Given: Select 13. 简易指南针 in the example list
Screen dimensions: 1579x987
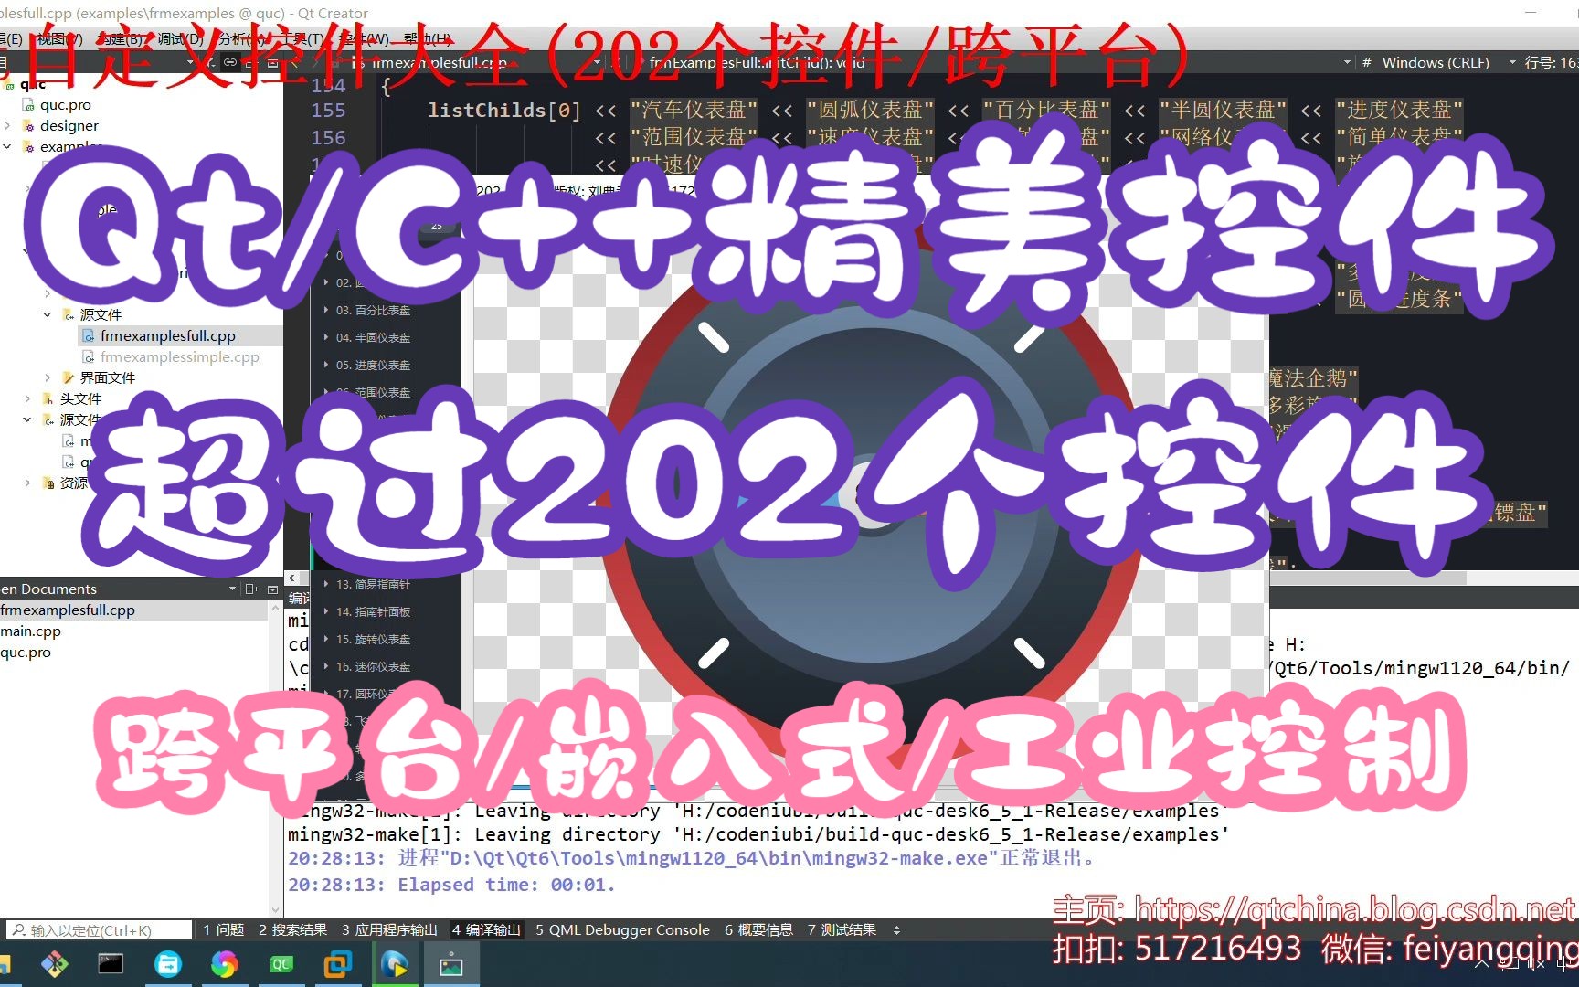Looking at the screenshot, I should click(373, 584).
